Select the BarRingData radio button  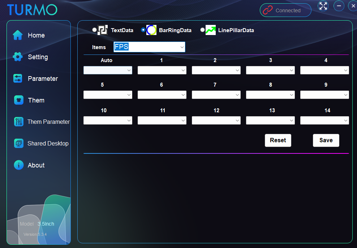143,30
